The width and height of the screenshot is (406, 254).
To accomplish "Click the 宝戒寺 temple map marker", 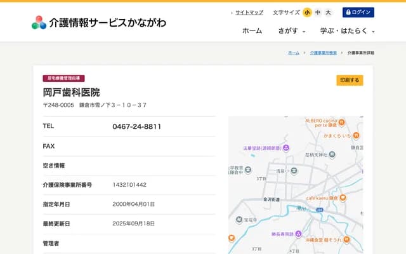I will click(x=239, y=220).
